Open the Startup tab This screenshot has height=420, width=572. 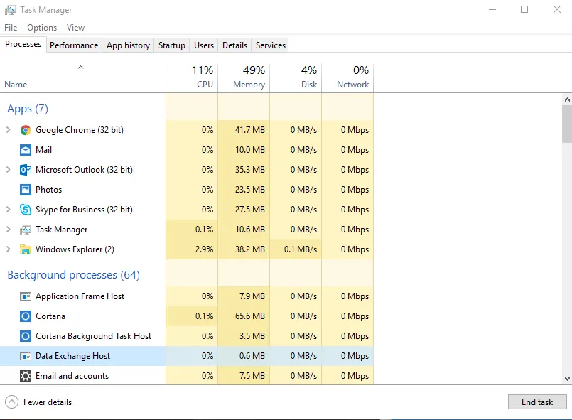pos(171,45)
